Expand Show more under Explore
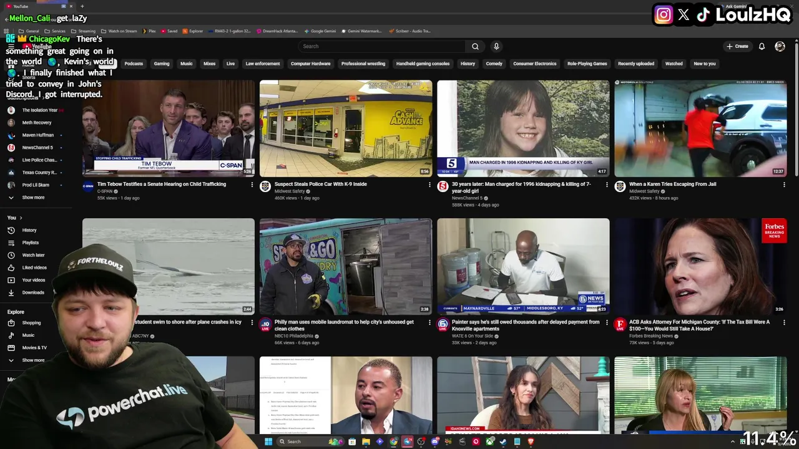This screenshot has height=449, width=799. click(x=33, y=360)
